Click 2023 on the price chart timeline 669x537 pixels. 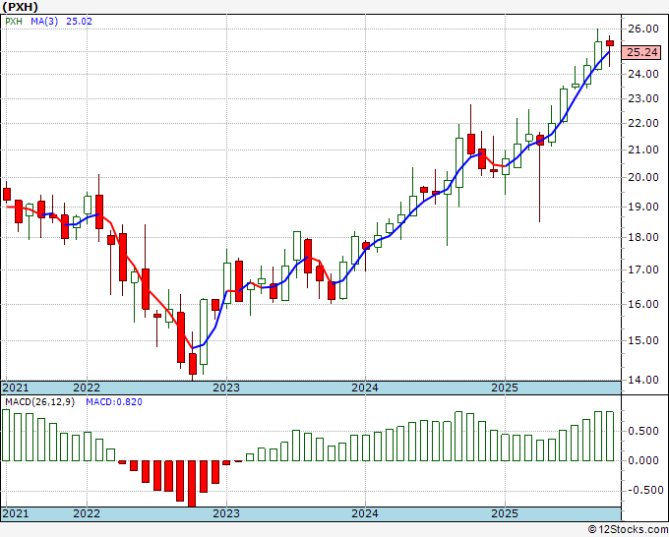tap(226, 388)
